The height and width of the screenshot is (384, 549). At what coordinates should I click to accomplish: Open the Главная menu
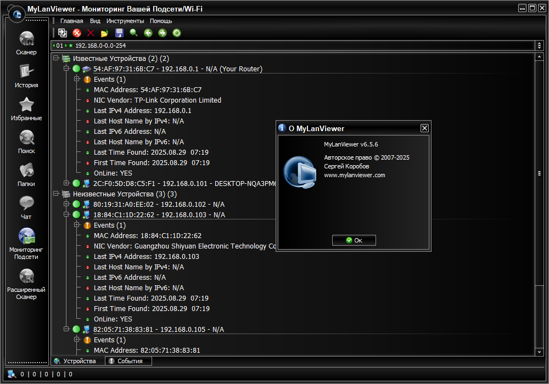tap(72, 21)
